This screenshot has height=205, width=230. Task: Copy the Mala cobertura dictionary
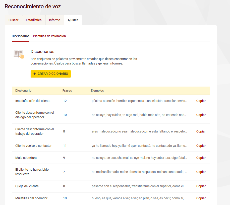tap(201, 158)
